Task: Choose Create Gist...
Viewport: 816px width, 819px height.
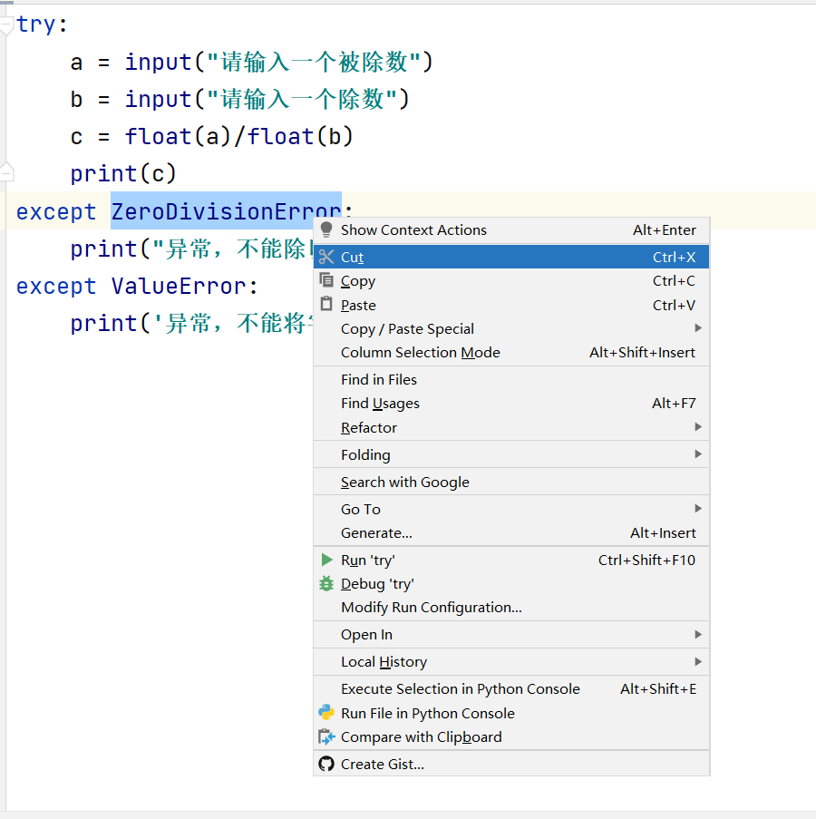Action: point(511,765)
